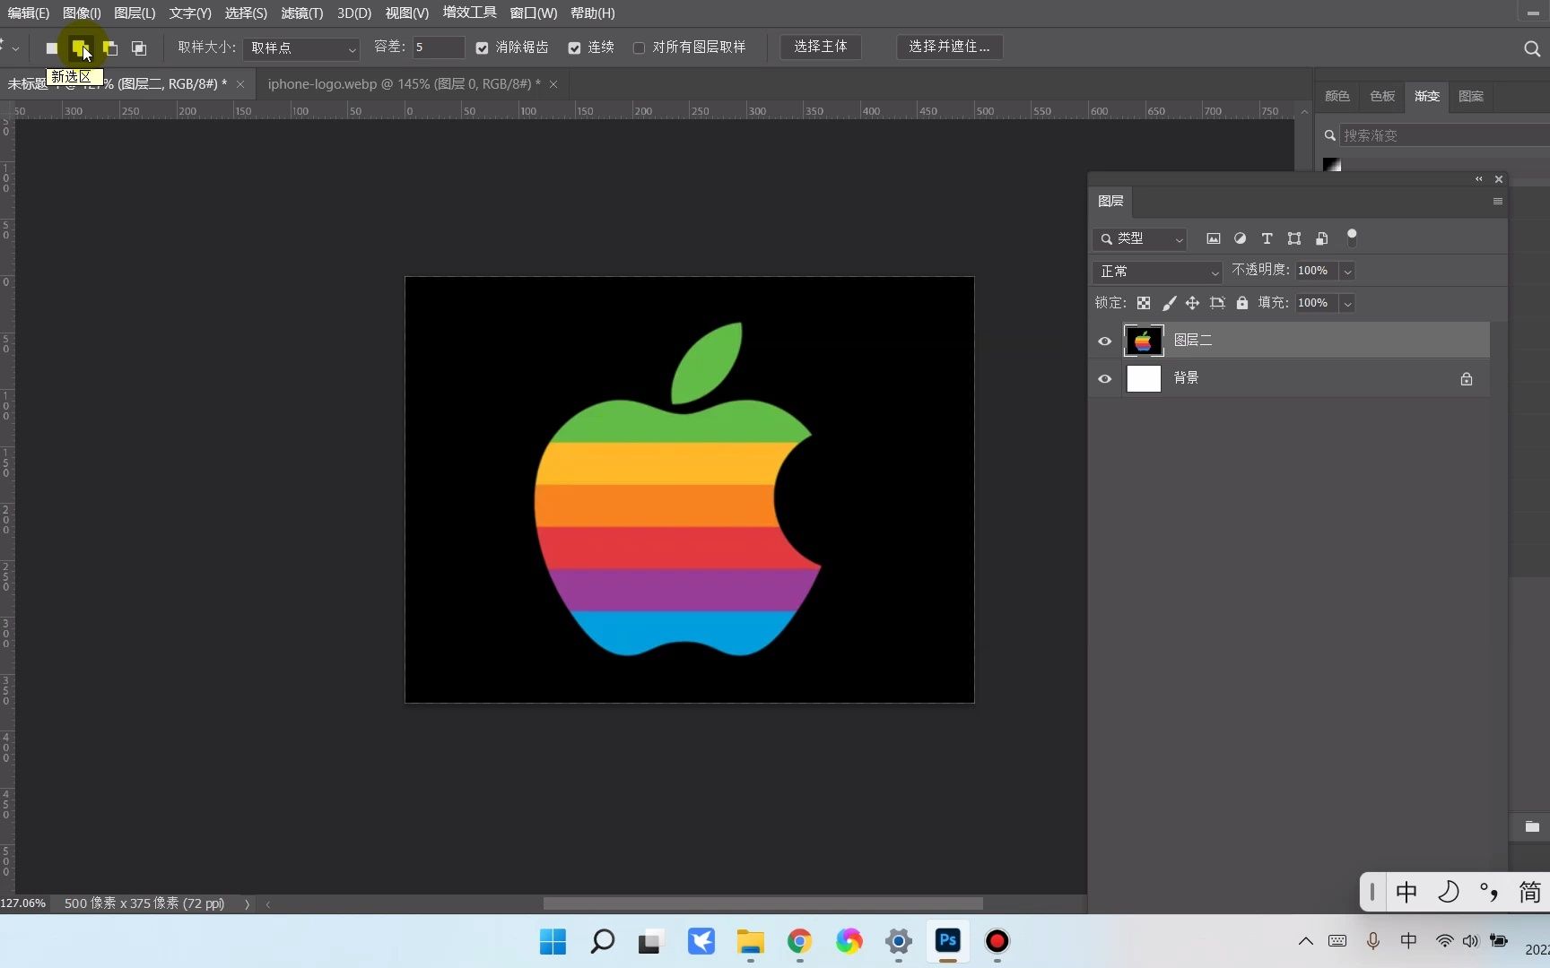Toggle the 消除锯齿 checkbox
The width and height of the screenshot is (1550, 968).
pos(483,48)
